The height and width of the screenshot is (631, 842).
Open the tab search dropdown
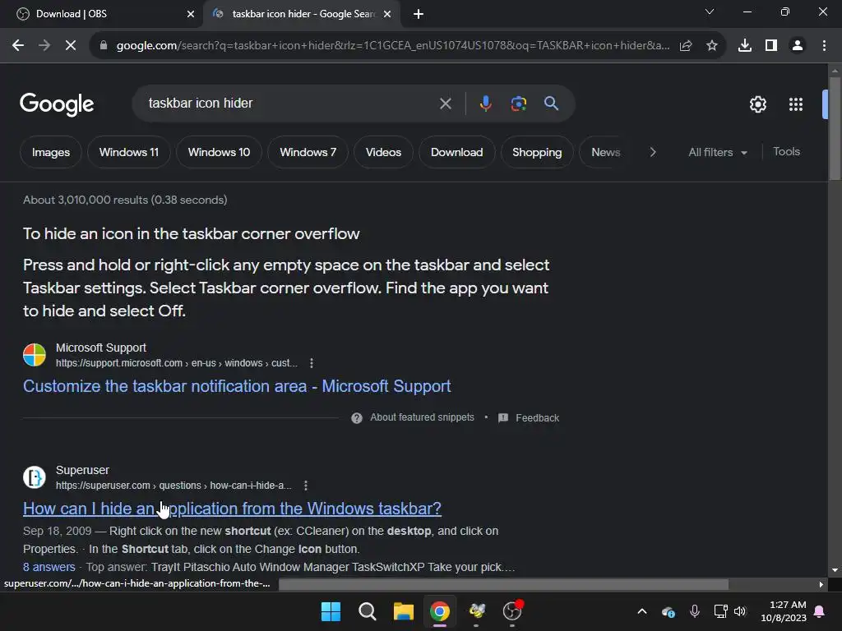[x=710, y=12]
